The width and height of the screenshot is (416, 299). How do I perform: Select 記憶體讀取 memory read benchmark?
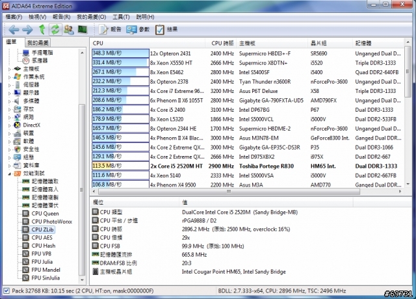coord(45,181)
